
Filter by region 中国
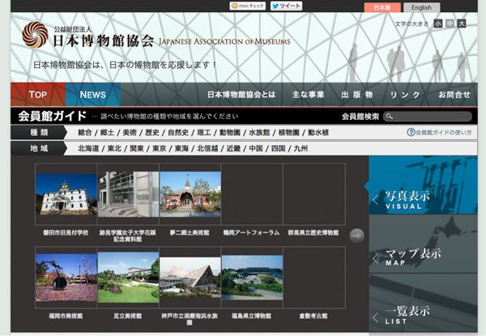coord(256,149)
